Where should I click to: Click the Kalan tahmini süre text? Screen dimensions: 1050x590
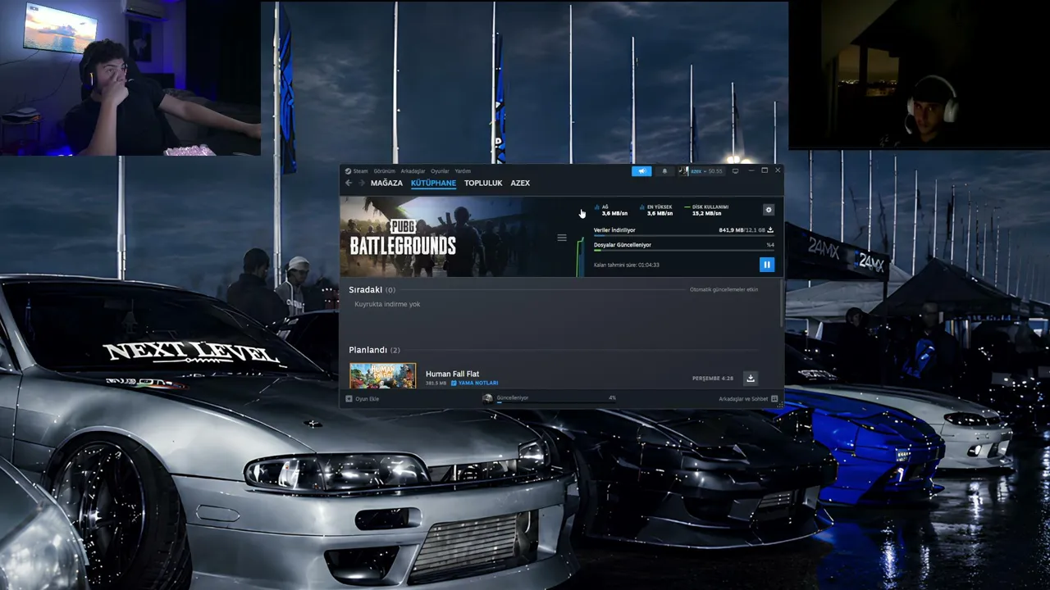pos(627,265)
